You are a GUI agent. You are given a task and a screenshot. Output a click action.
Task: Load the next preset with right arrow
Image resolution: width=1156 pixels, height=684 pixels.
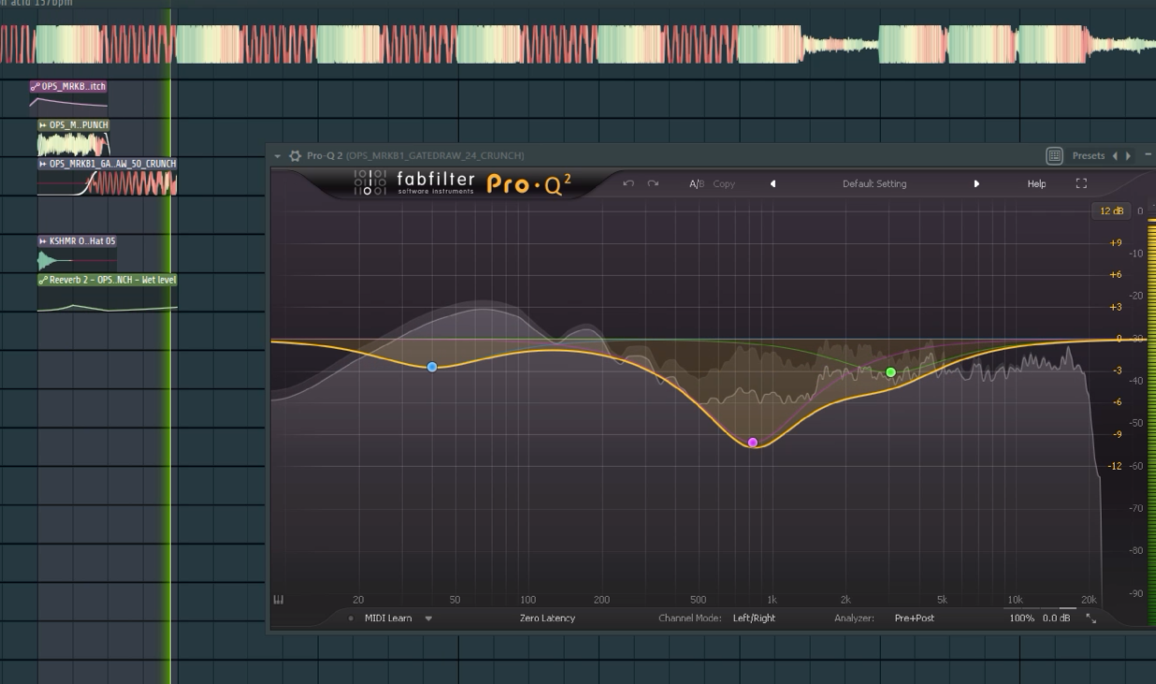coord(976,183)
